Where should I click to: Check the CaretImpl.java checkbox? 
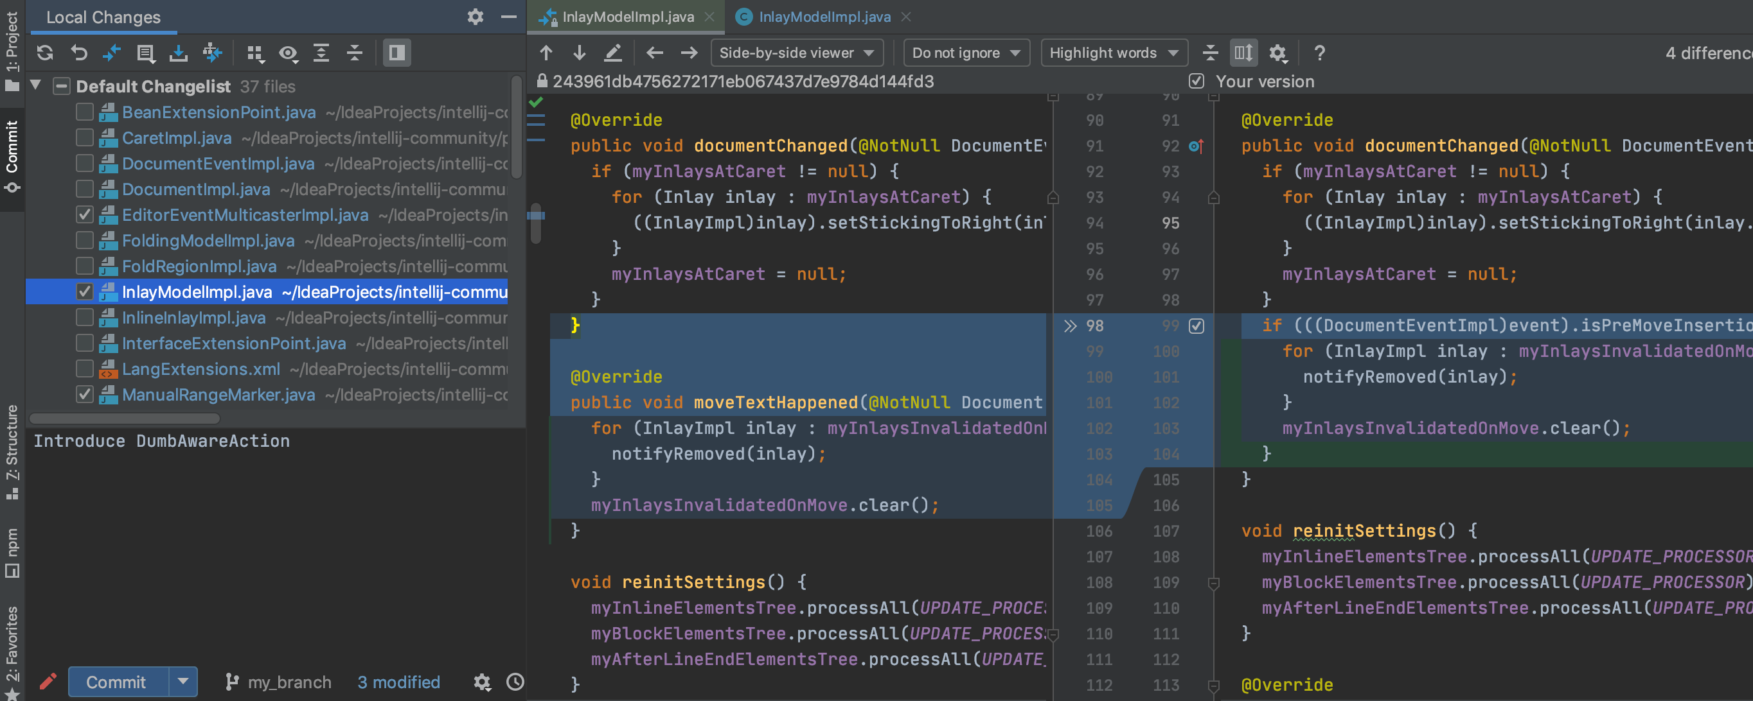tap(84, 138)
